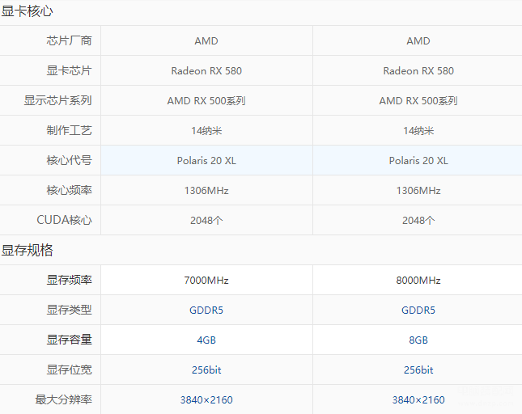
Task: Select the first Radeon RX 580 cell
Action: [206, 70]
